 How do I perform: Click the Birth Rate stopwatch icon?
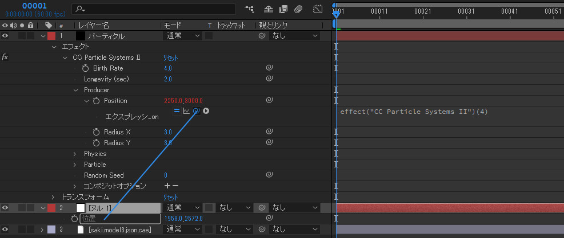point(86,68)
